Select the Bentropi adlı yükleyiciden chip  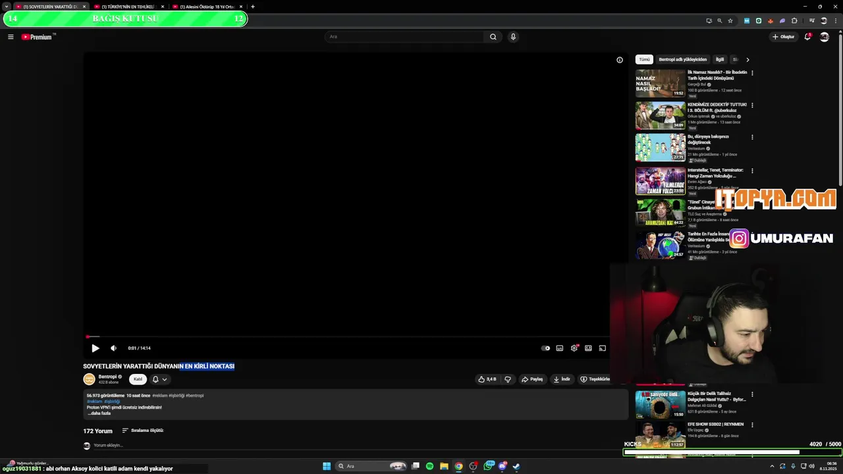point(682,59)
